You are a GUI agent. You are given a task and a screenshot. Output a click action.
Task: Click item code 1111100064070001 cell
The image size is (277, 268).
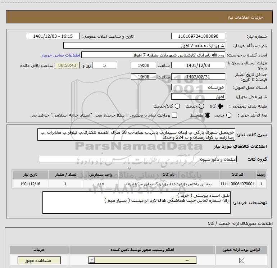[x=237, y=184]
